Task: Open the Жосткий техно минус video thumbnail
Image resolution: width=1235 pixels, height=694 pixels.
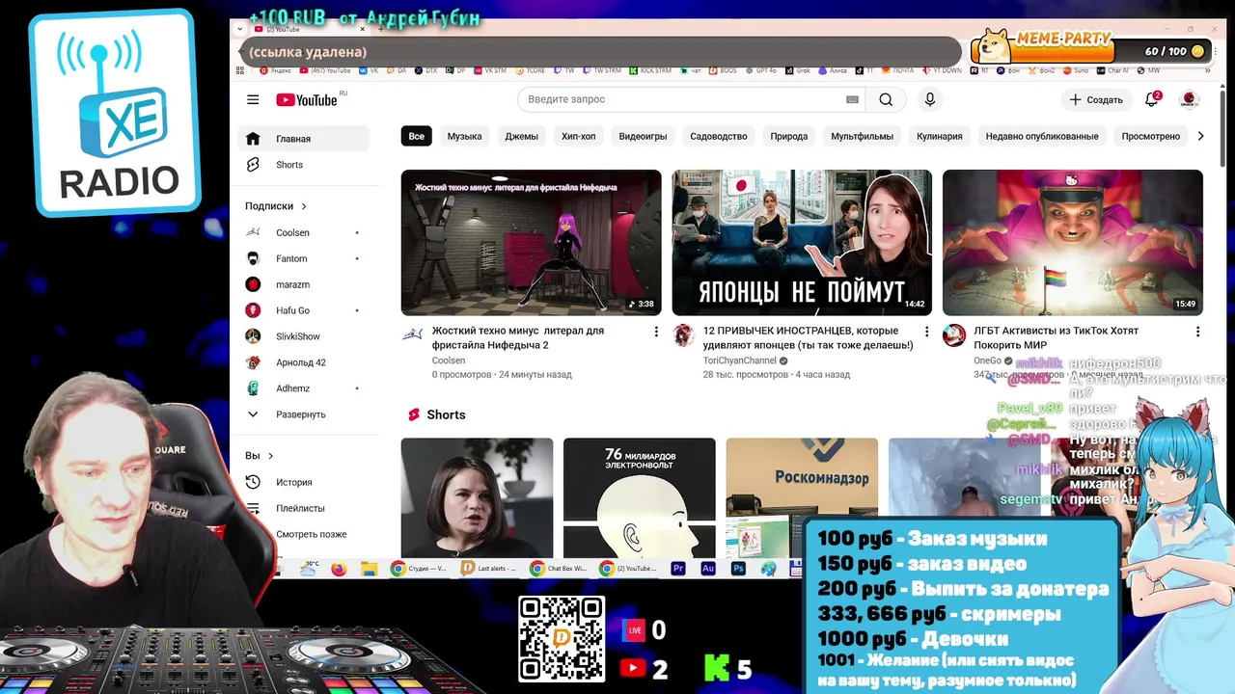Action: (532, 242)
